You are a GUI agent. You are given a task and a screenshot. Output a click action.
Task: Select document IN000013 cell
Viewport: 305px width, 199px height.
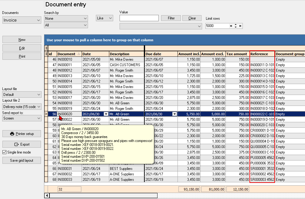click(69, 76)
